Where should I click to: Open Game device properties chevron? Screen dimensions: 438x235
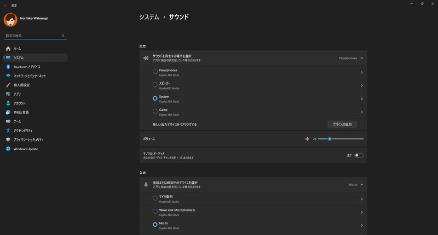click(362, 112)
